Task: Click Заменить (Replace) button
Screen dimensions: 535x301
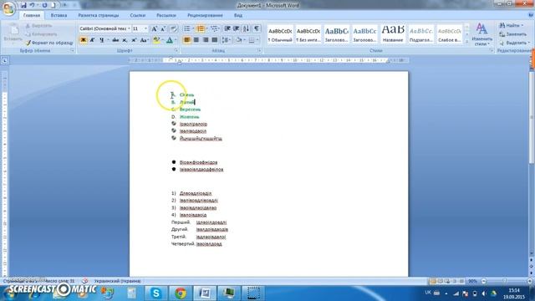Action: coord(512,34)
